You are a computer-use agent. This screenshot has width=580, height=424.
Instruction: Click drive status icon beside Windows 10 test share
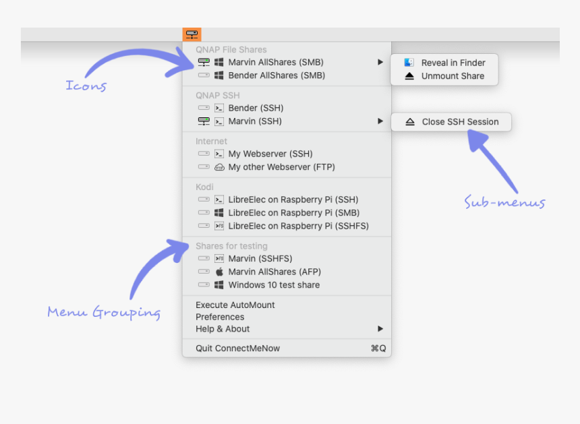[x=204, y=284]
